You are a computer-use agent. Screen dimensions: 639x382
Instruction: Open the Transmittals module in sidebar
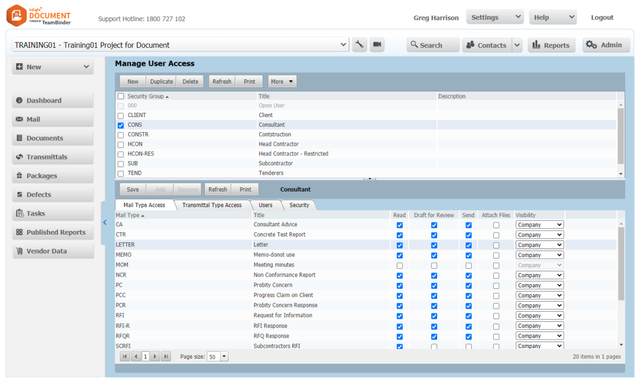pos(52,157)
